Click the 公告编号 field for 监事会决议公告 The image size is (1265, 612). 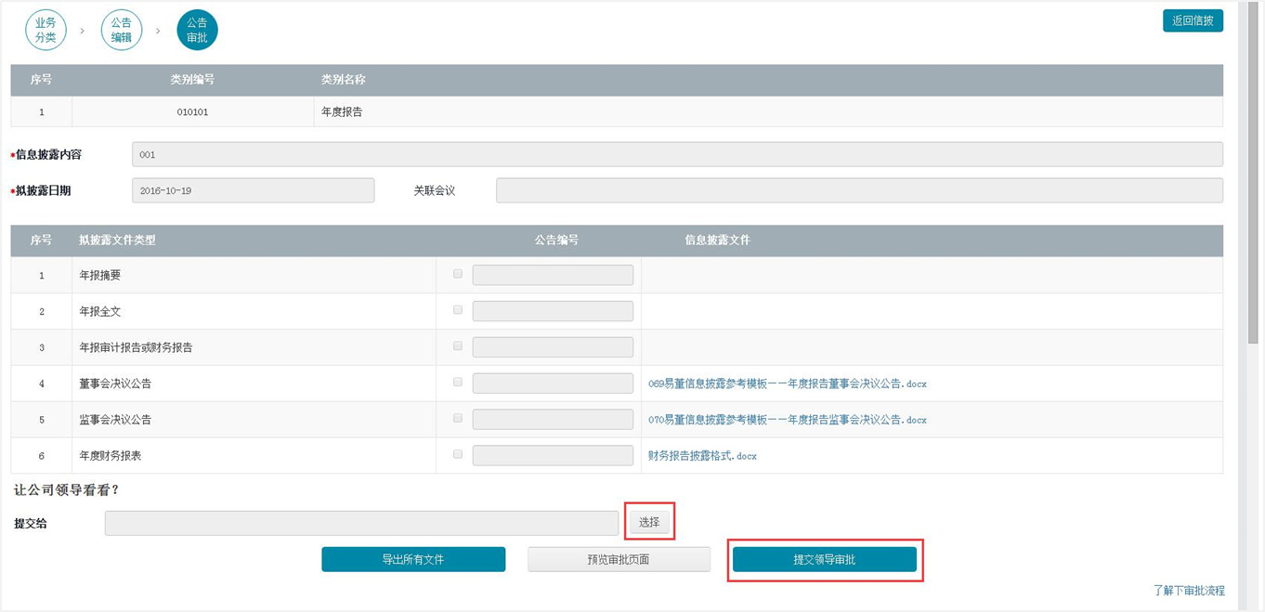pyautogui.click(x=553, y=420)
